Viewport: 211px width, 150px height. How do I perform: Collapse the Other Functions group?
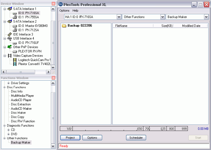[4, 138]
